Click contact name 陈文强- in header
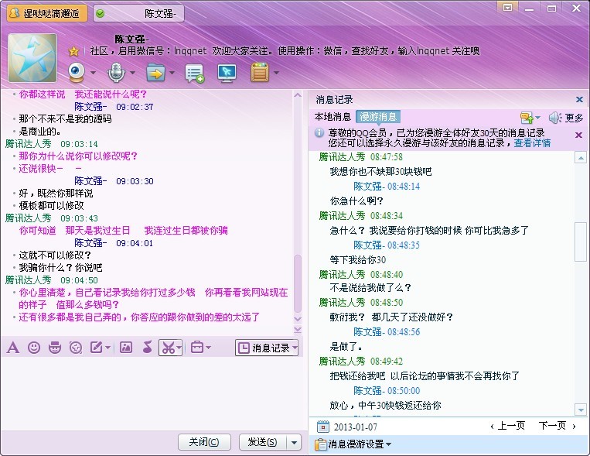Screen dimensions: 590x456 [x=131, y=39]
